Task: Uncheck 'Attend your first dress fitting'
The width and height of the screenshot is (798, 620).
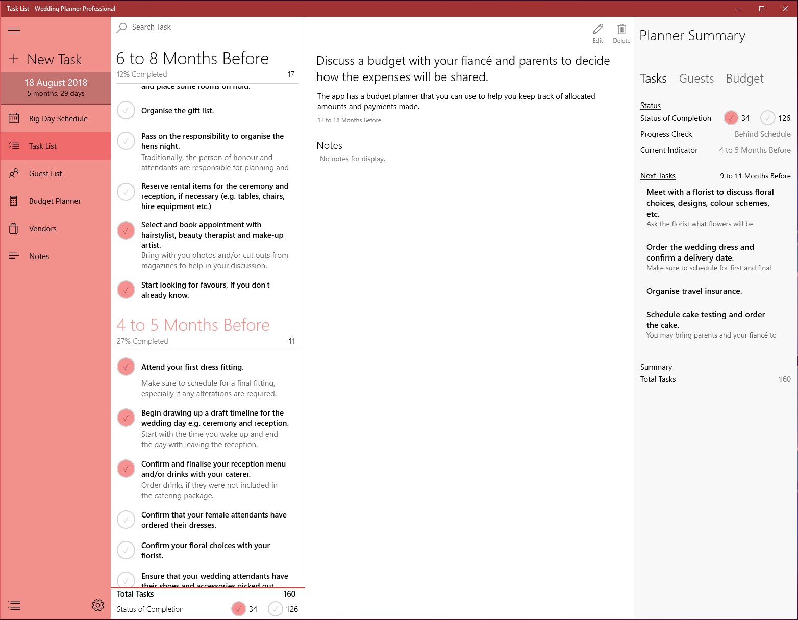Action: 126,367
